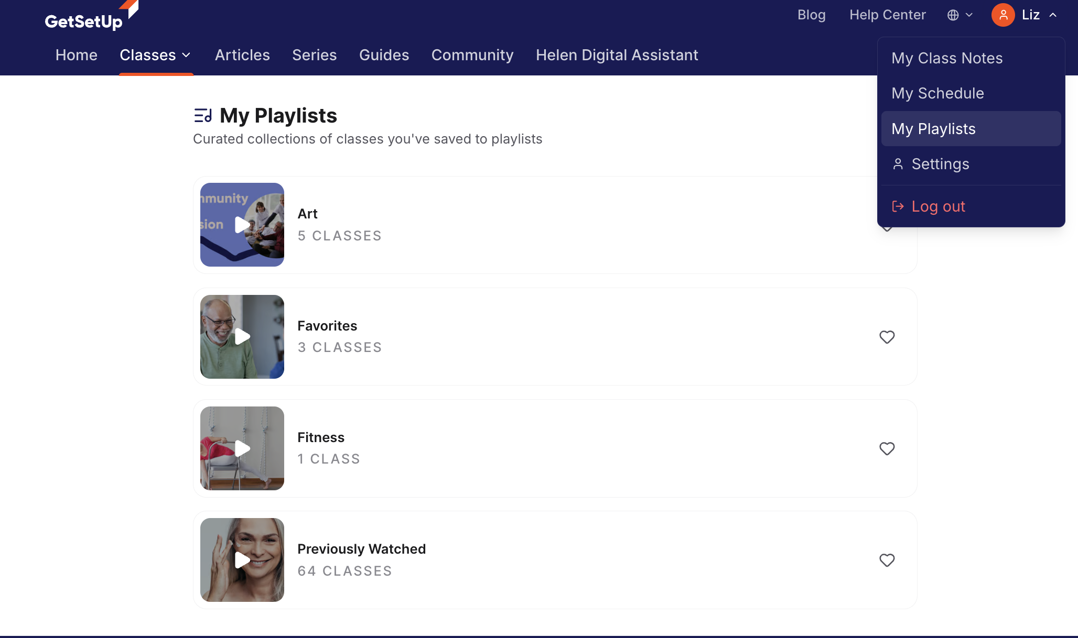This screenshot has width=1078, height=638.
Task: Open the Guides page
Action: tap(384, 55)
